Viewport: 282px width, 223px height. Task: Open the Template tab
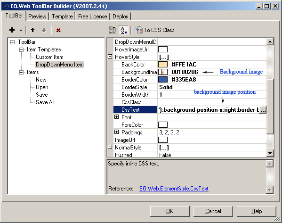[x=62, y=17]
